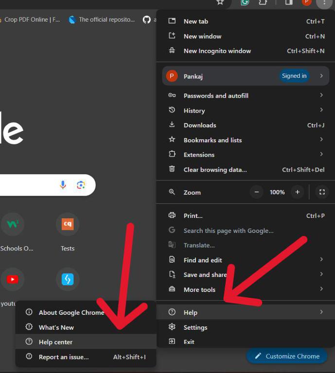This screenshot has height=373, width=335.
Task: Bookmark this page with star icon
Action: pyautogui.click(x=220, y=2)
